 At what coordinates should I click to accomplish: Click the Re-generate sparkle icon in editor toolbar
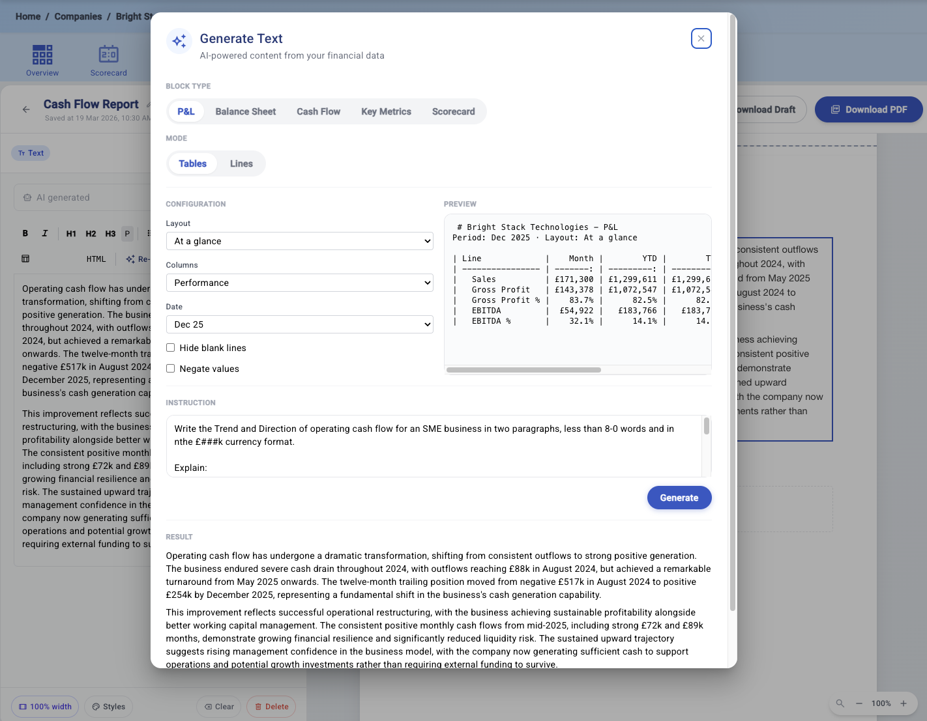pyautogui.click(x=130, y=259)
